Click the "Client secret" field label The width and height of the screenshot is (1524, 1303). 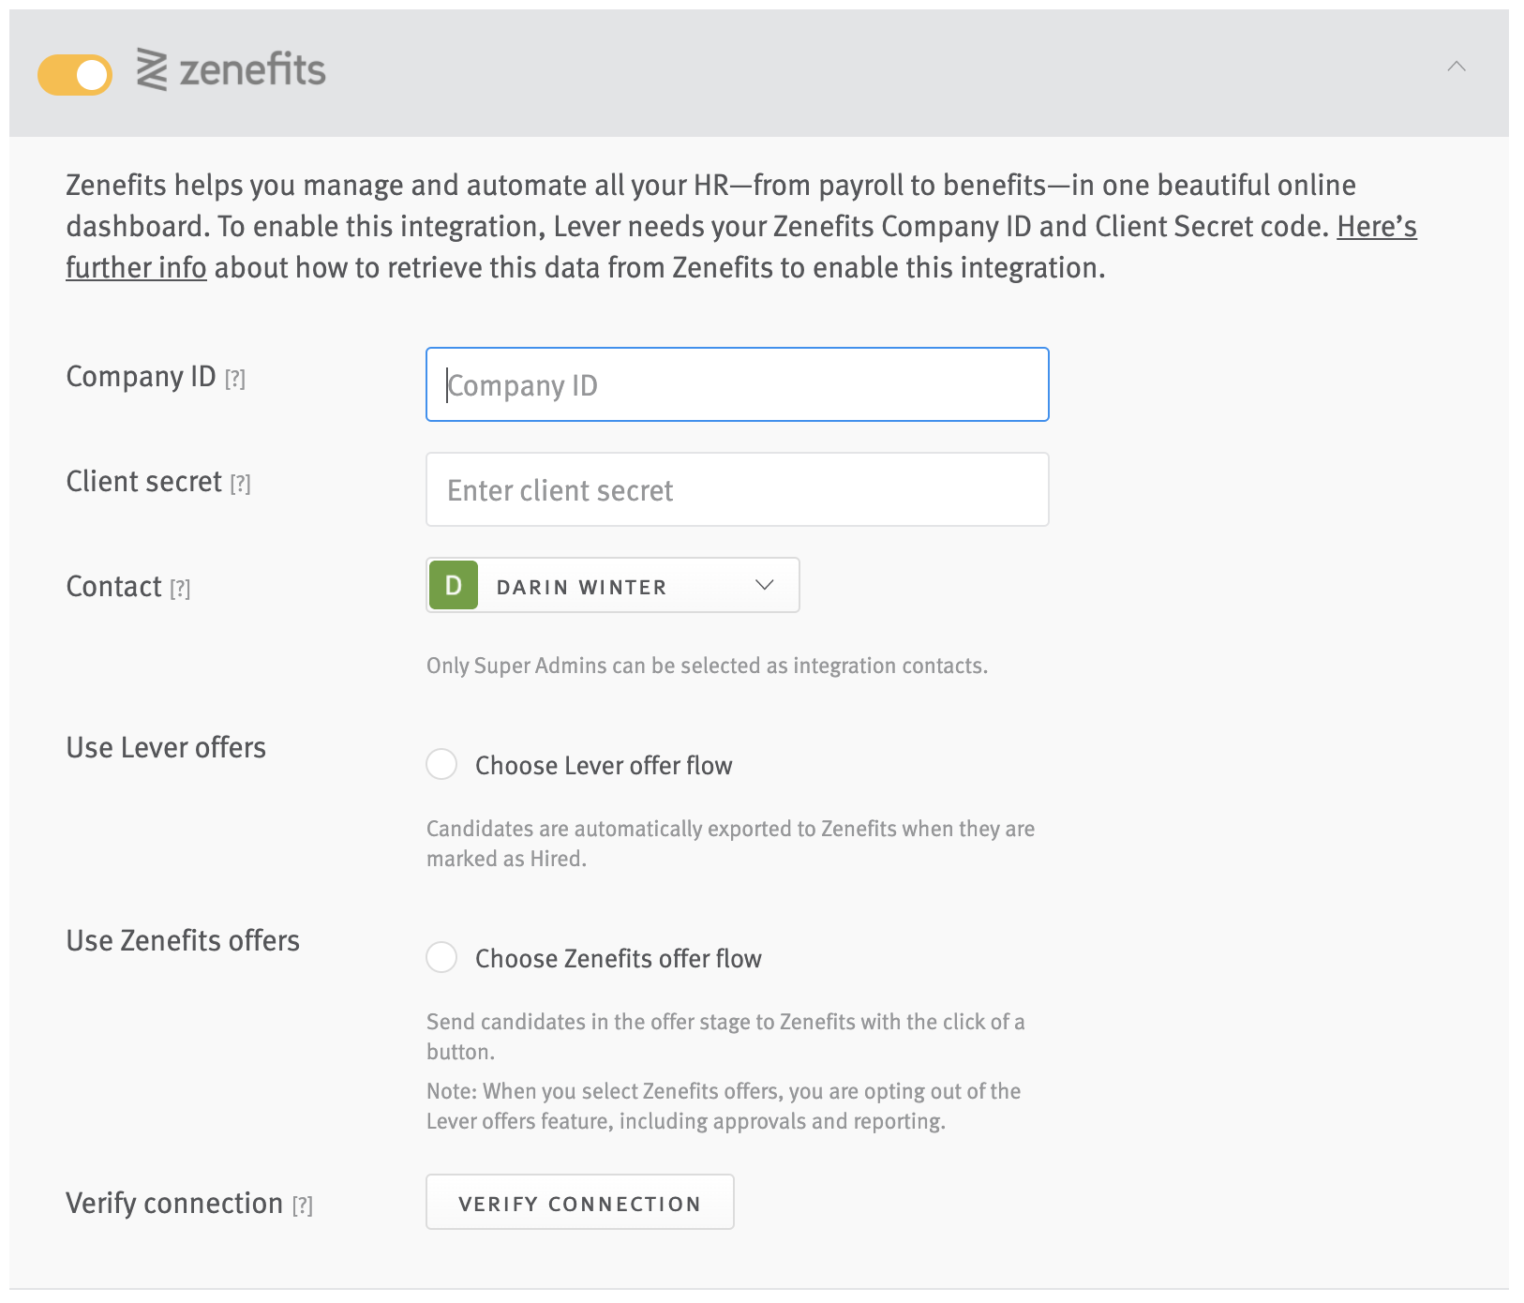point(143,482)
